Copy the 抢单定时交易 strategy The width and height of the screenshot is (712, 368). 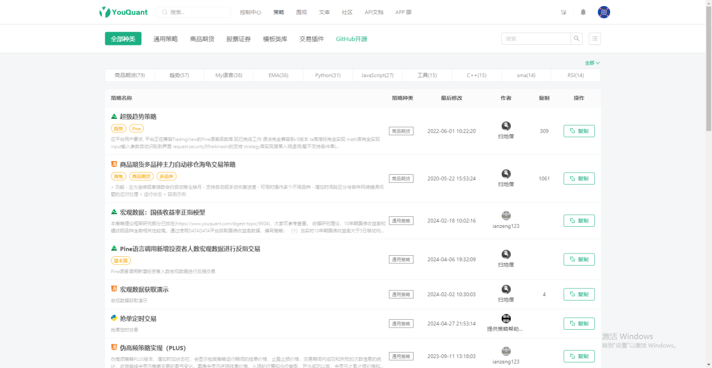(x=579, y=324)
